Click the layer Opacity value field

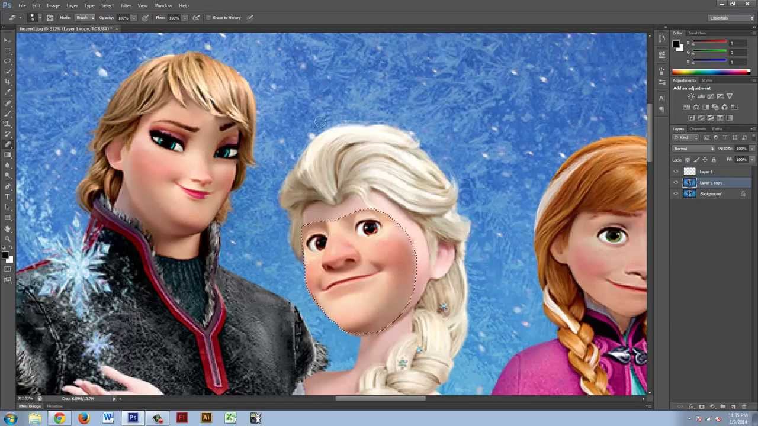pyautogui.click(x=741, y=149)
